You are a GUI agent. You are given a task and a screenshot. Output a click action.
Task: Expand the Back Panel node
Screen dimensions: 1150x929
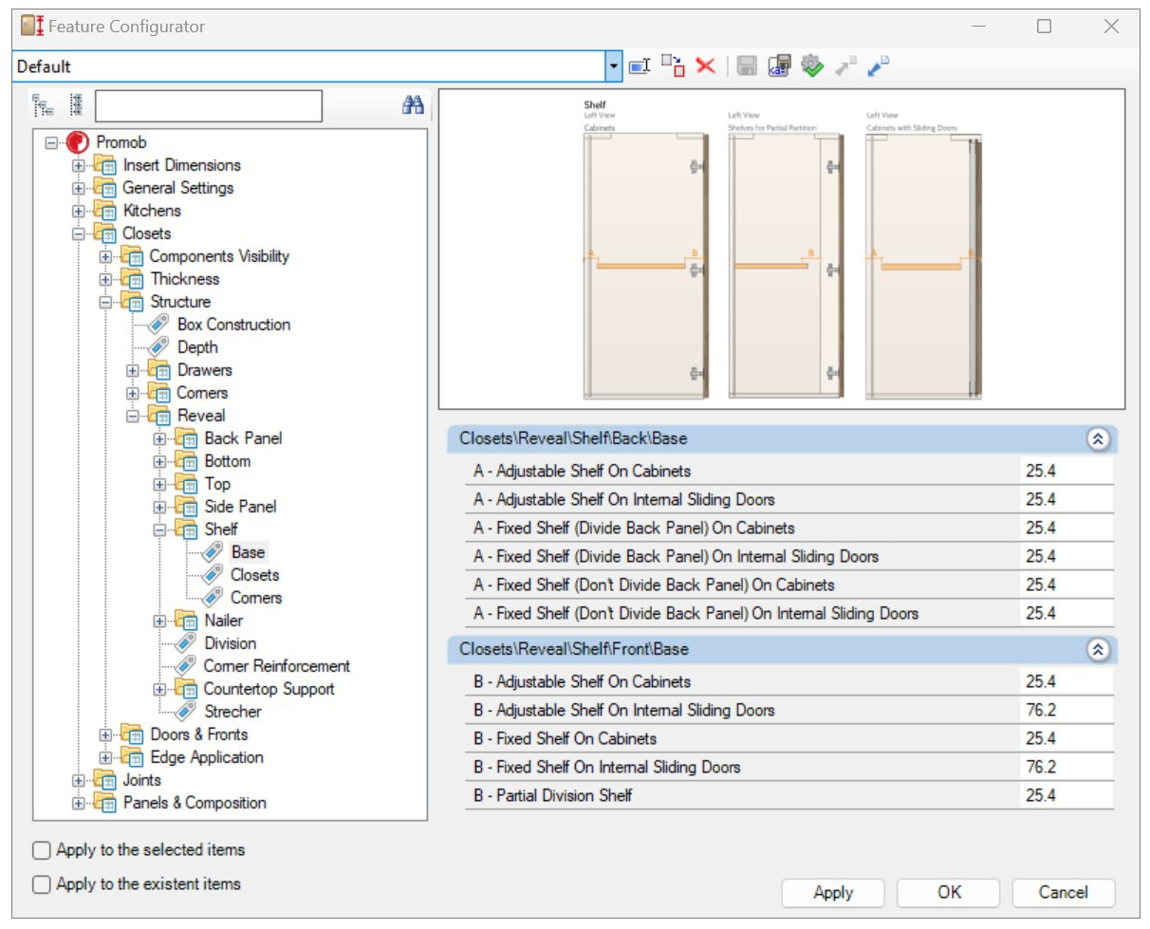[160, 438]
